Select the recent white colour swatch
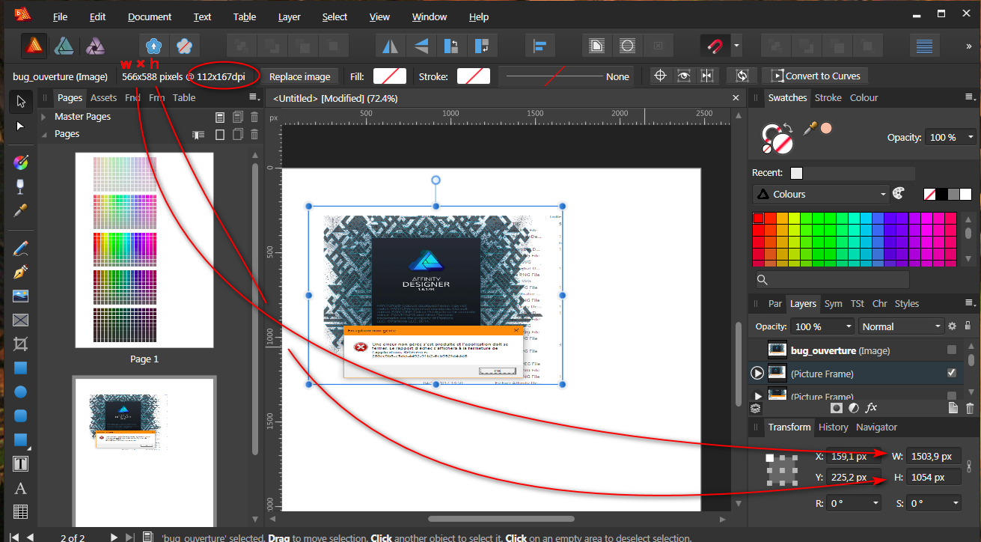Screen dimensions: 981x542 click(x=796, y=173)
